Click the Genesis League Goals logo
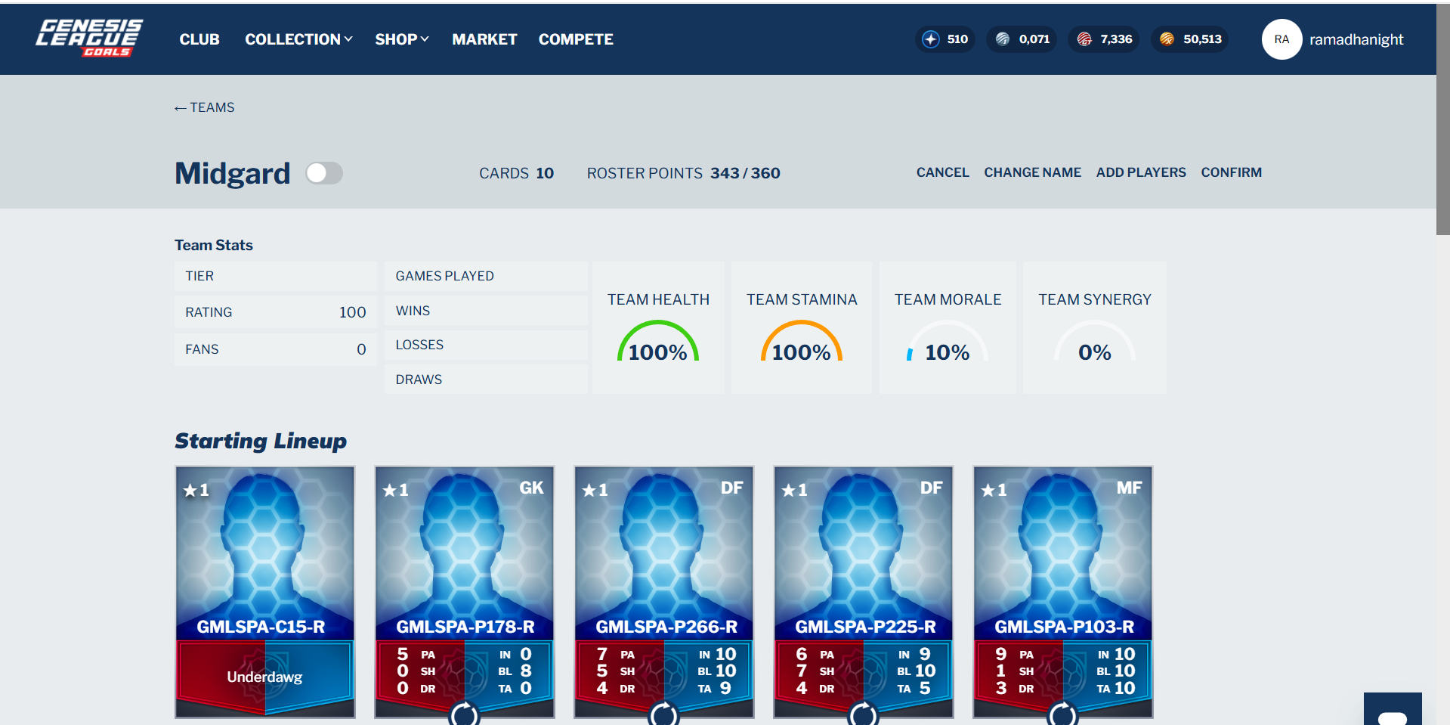 tap(89, 39)
